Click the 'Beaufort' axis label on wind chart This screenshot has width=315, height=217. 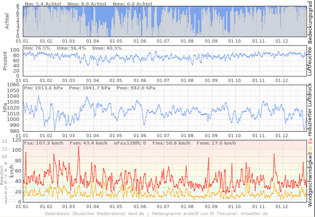point(2,175)
